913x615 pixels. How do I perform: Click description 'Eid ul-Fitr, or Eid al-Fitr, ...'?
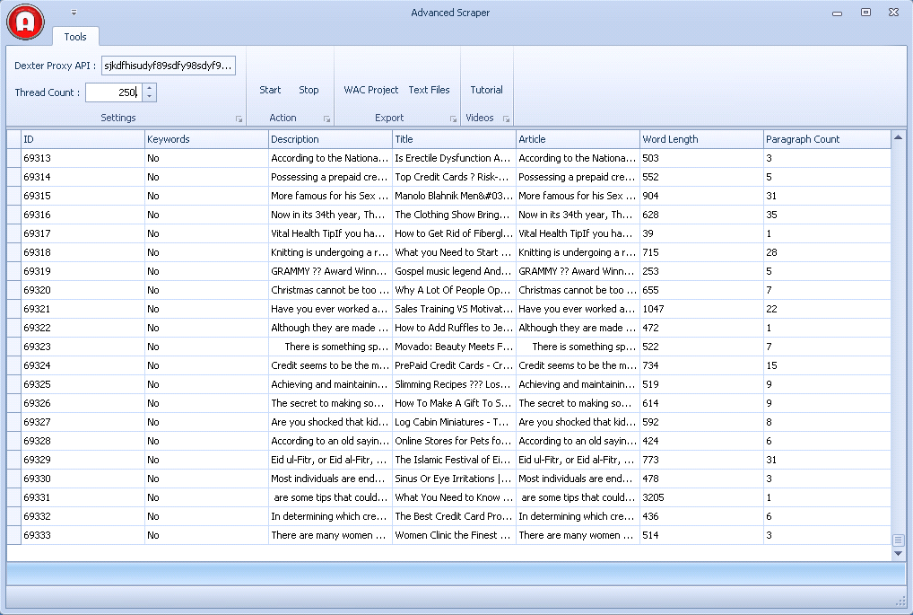click(330, 460)
